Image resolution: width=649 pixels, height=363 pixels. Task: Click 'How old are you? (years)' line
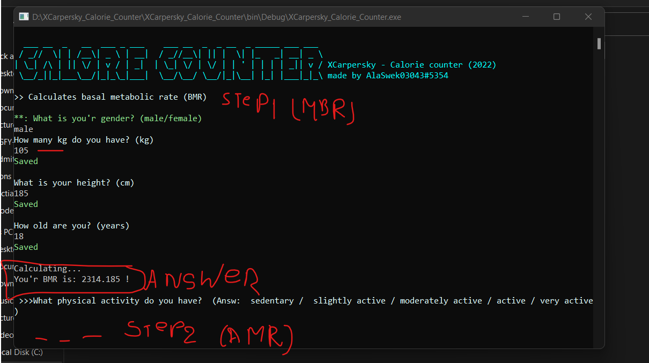click(72, 226)
